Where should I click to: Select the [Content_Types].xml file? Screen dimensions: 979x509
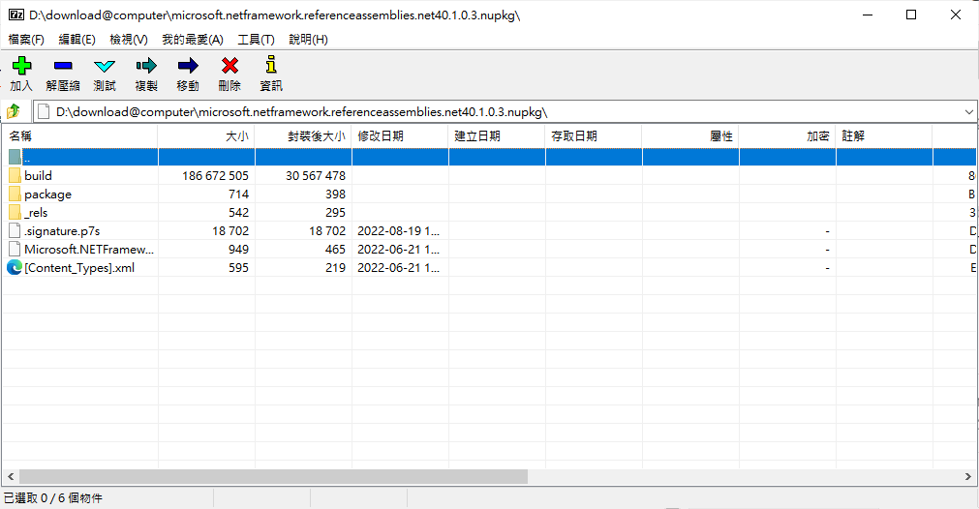click(x=78, y=268)
